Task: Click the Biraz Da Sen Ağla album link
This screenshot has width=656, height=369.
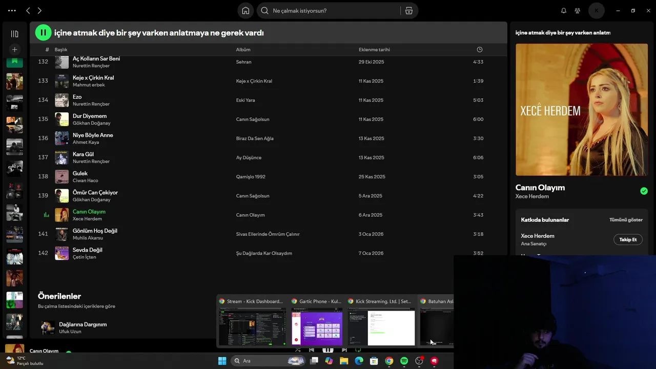Action: pos(255,138)
